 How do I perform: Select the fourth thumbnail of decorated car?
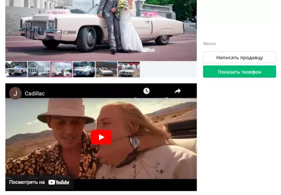[x=84, y=69]
